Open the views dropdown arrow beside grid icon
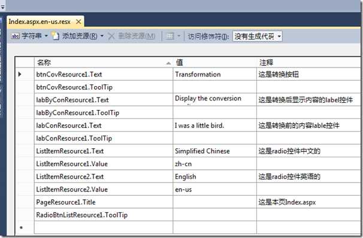Image resolution: width=363 pixels, height=238 pixels. click(x=179, y=36)
